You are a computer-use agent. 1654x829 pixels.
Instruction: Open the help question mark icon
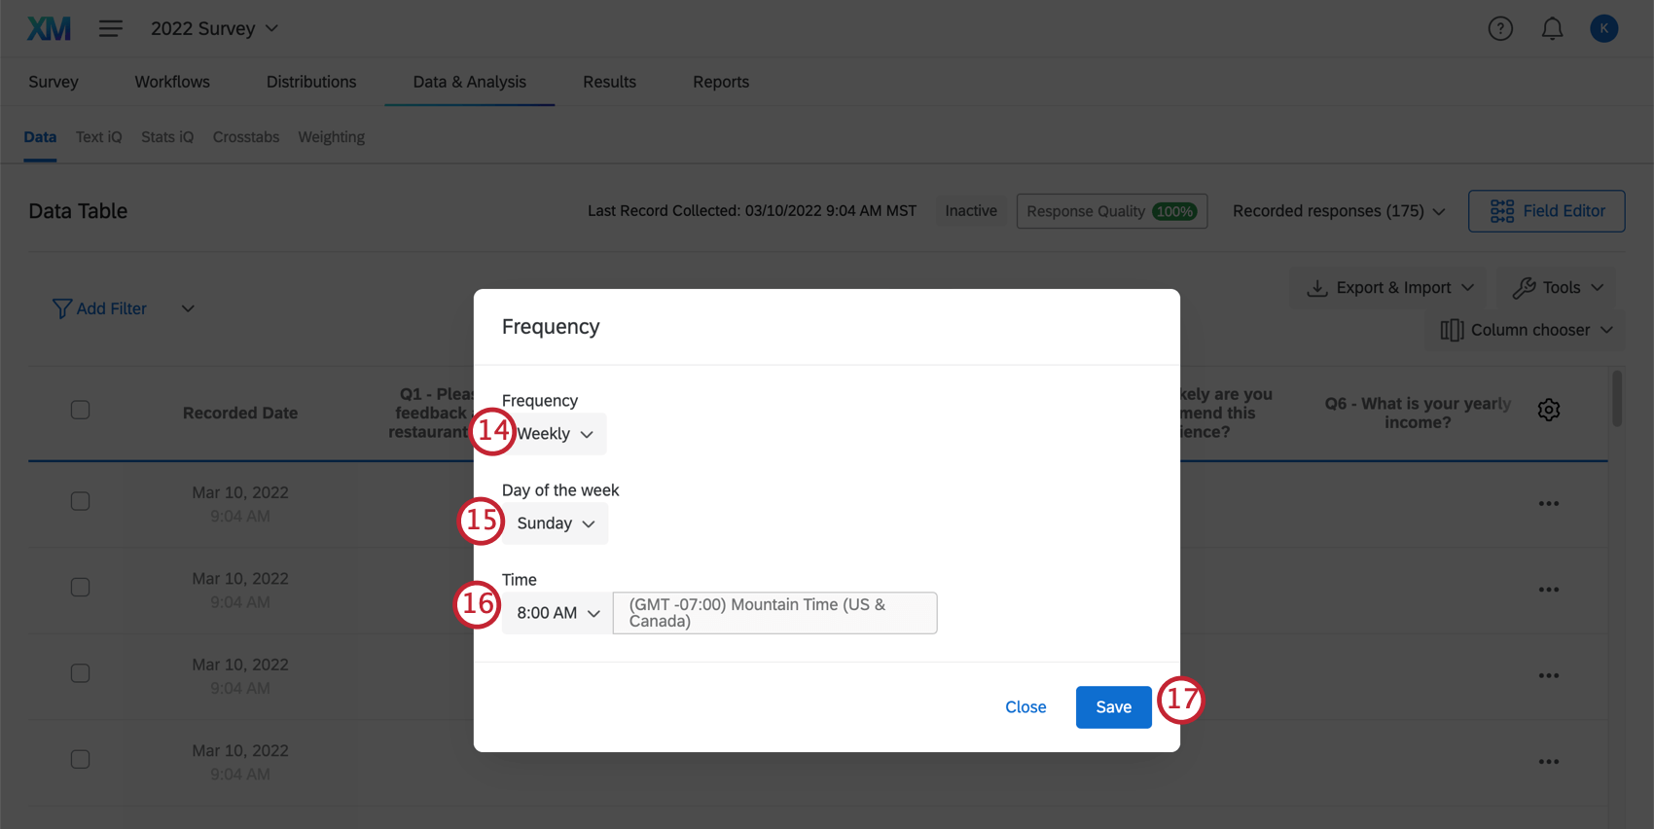(1500, 29)
